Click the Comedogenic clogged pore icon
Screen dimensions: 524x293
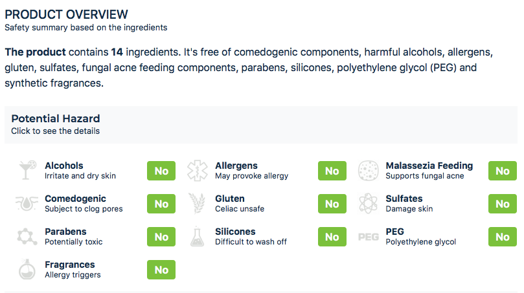(27, 204)
